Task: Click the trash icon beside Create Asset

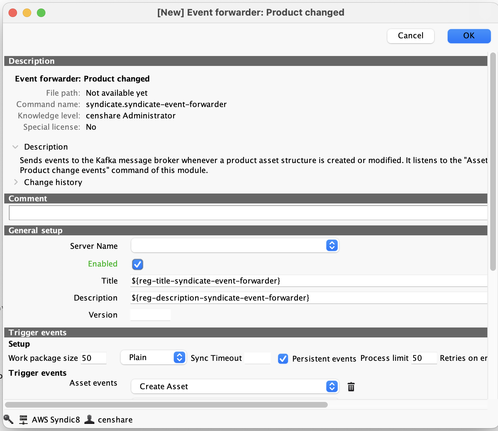Action: (351, 387)
